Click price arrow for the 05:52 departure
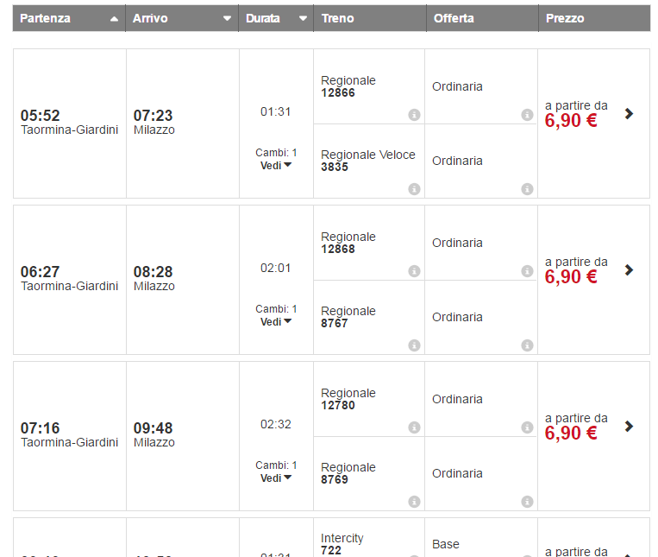The image size is (658, 557). coord(629,113)
